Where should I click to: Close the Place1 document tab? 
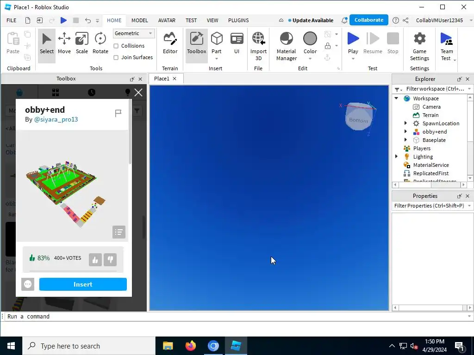[175, 79]
